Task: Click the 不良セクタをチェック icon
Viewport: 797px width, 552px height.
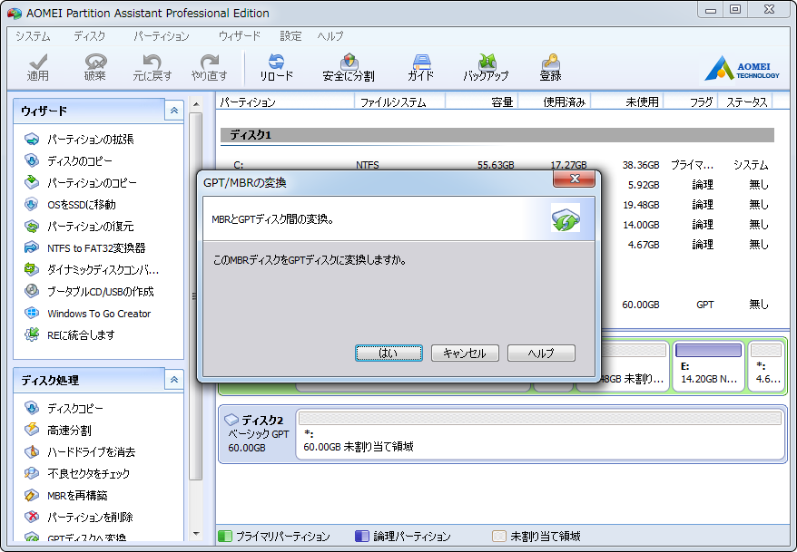Action: coord(32,473)
